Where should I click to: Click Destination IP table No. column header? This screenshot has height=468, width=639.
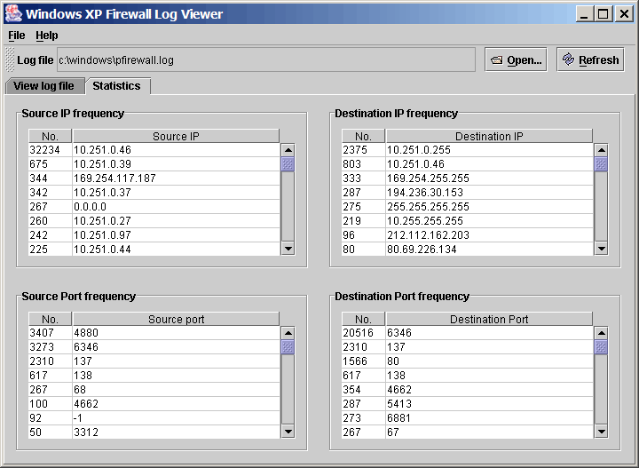pos(363,136)
